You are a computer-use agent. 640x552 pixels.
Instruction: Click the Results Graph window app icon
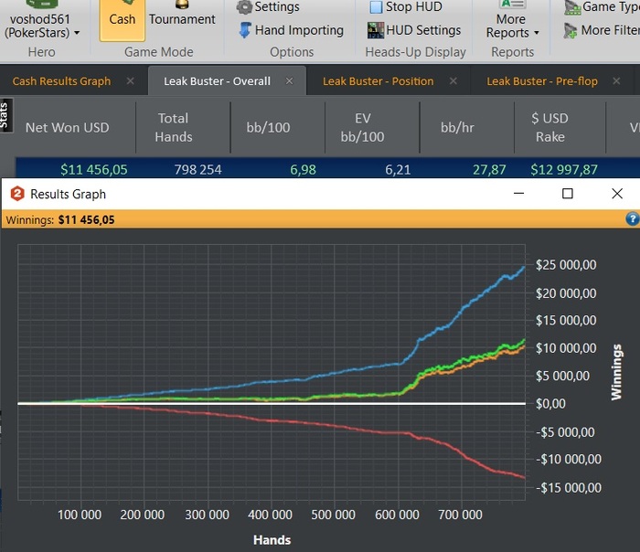(17, 194)
